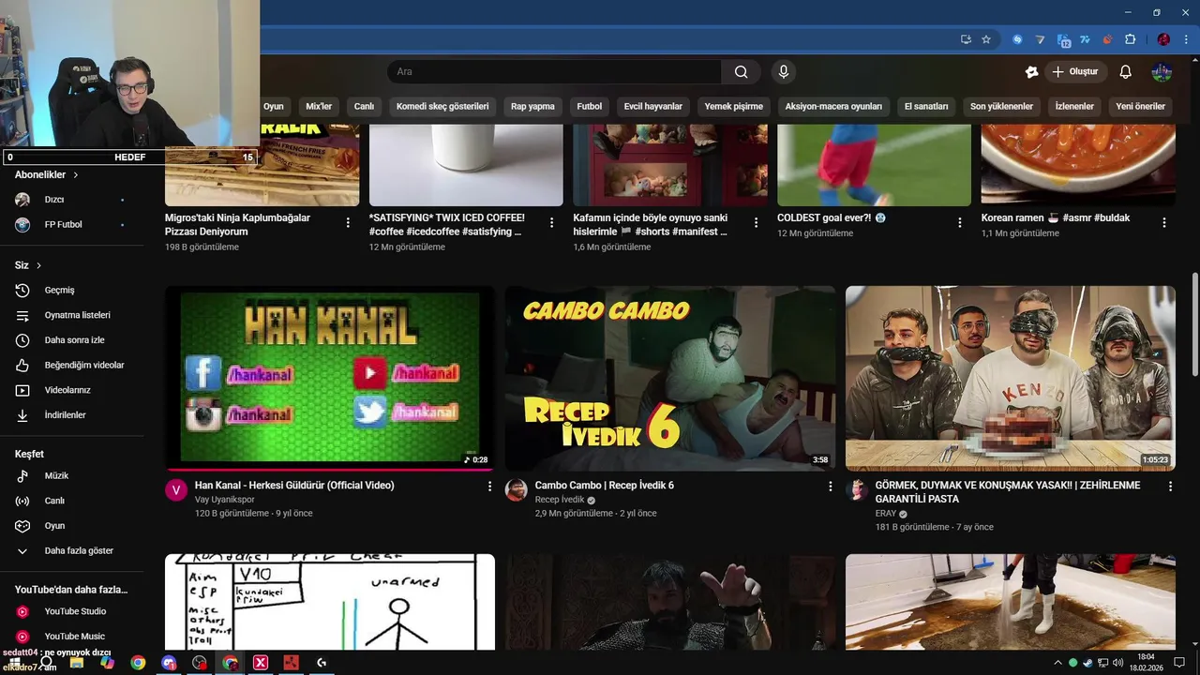This screenshot has height=675, width=1200.
Task: Open options menu for GÖRMEK, DUYMAK video
Action: [1170, 487]
